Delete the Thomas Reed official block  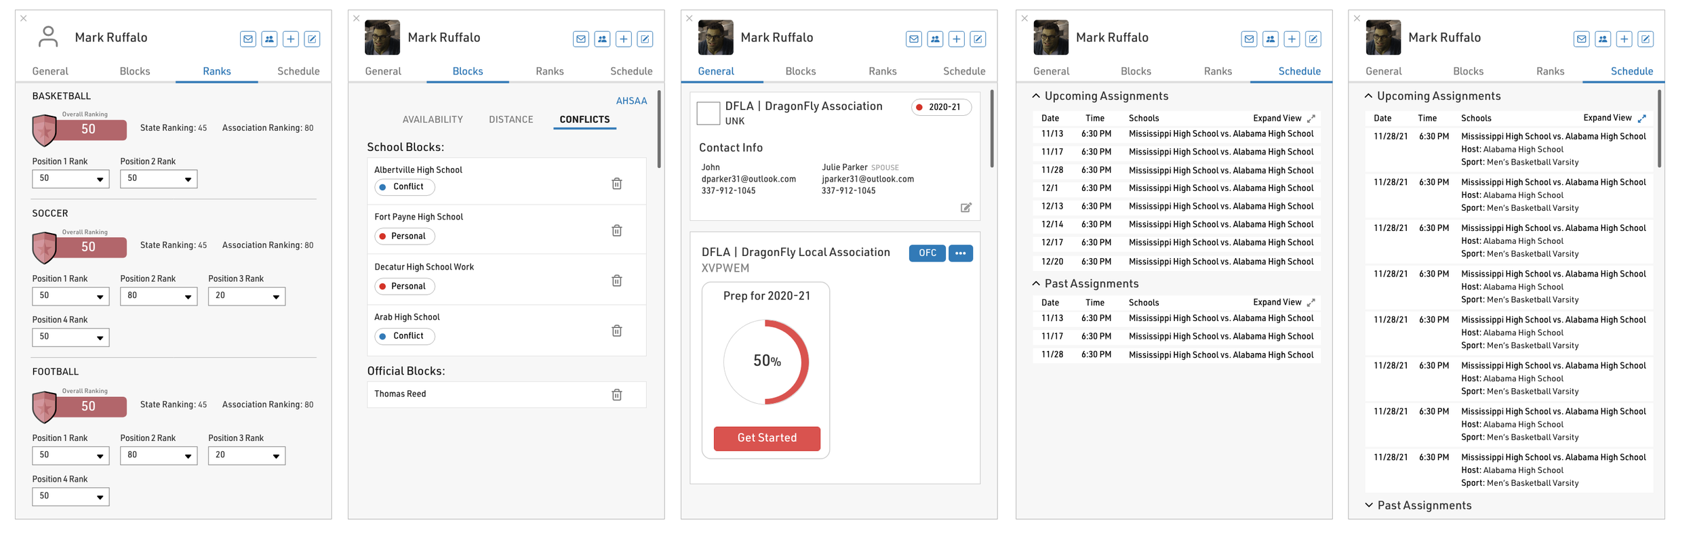pyautogui.click(x=616, y=394)
